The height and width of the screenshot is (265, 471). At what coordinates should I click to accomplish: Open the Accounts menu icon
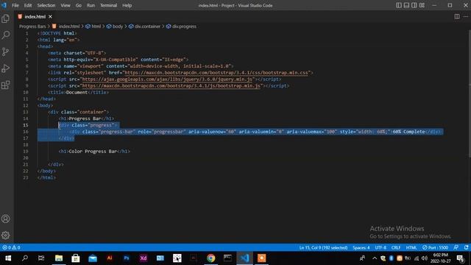[x=5, y=219]
